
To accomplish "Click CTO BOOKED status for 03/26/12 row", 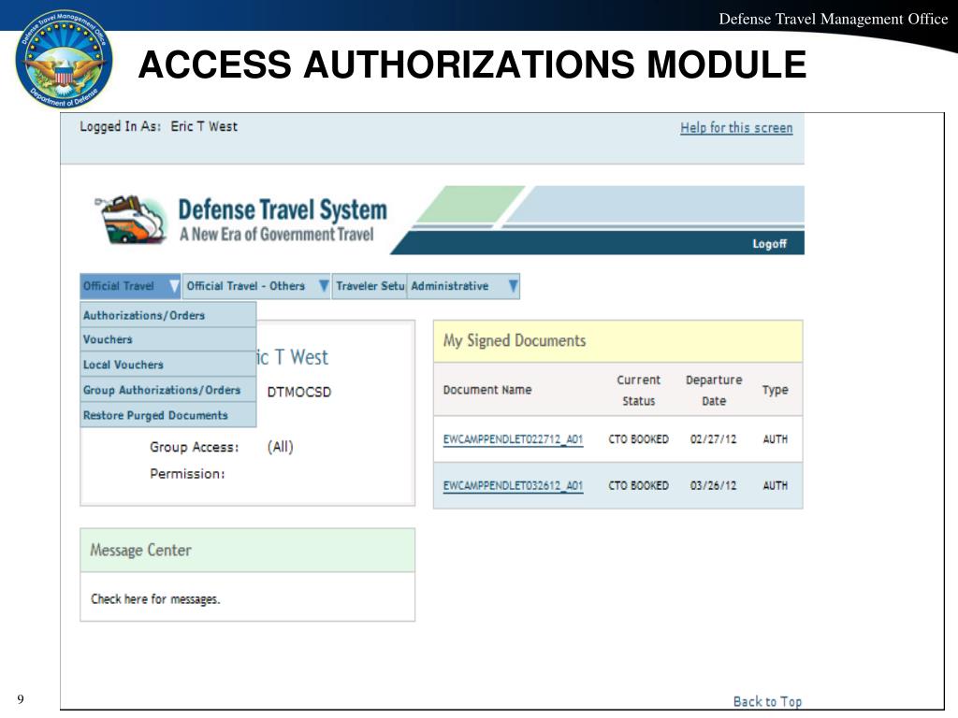I will pyautogui.click(x=638, y=485).
